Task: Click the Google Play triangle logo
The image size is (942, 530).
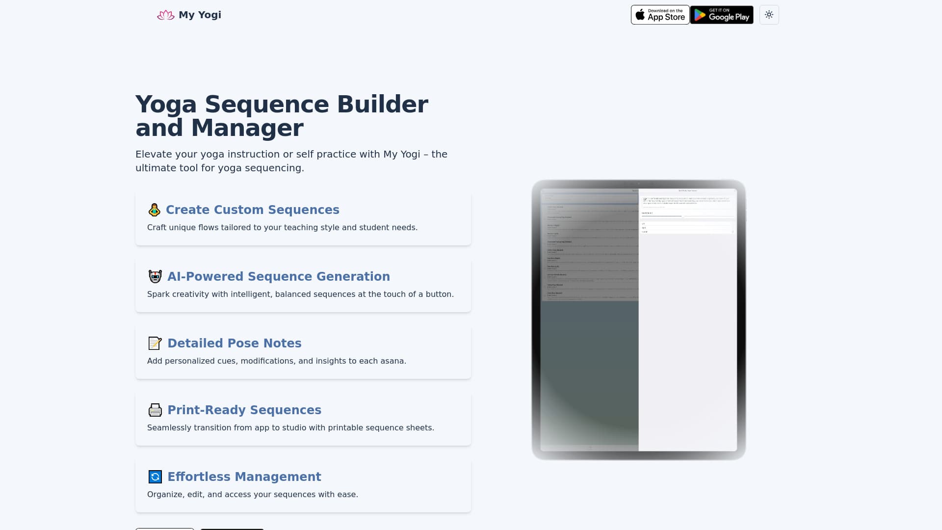Action: 700,15
